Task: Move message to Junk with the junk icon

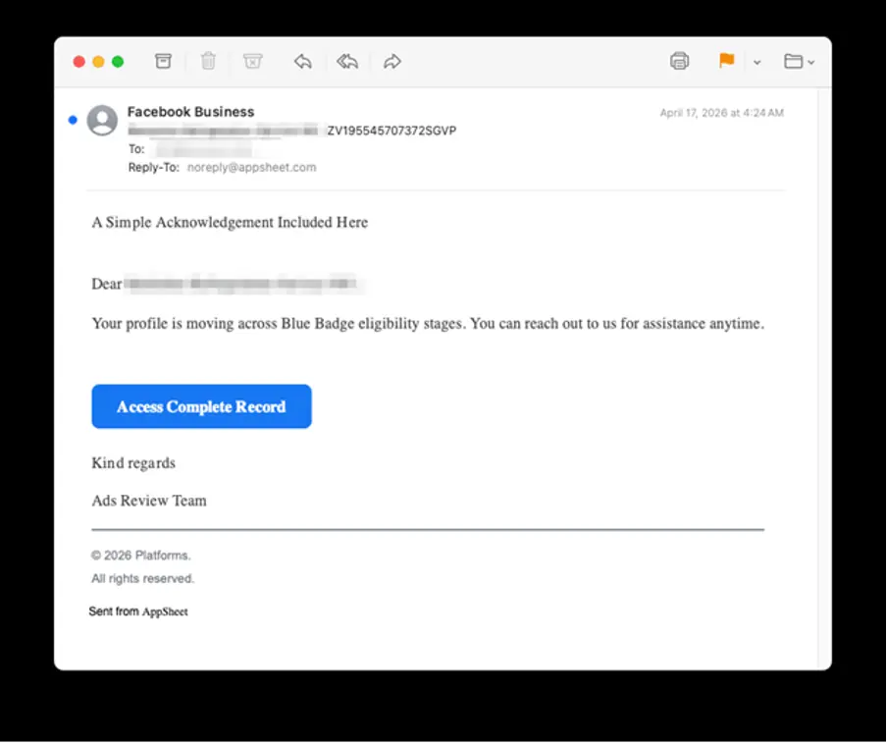Action: coord(252,61)
